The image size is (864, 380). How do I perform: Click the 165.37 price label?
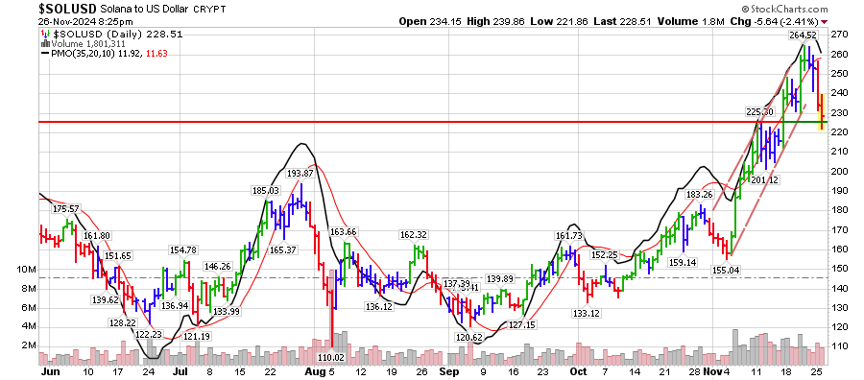283,250
